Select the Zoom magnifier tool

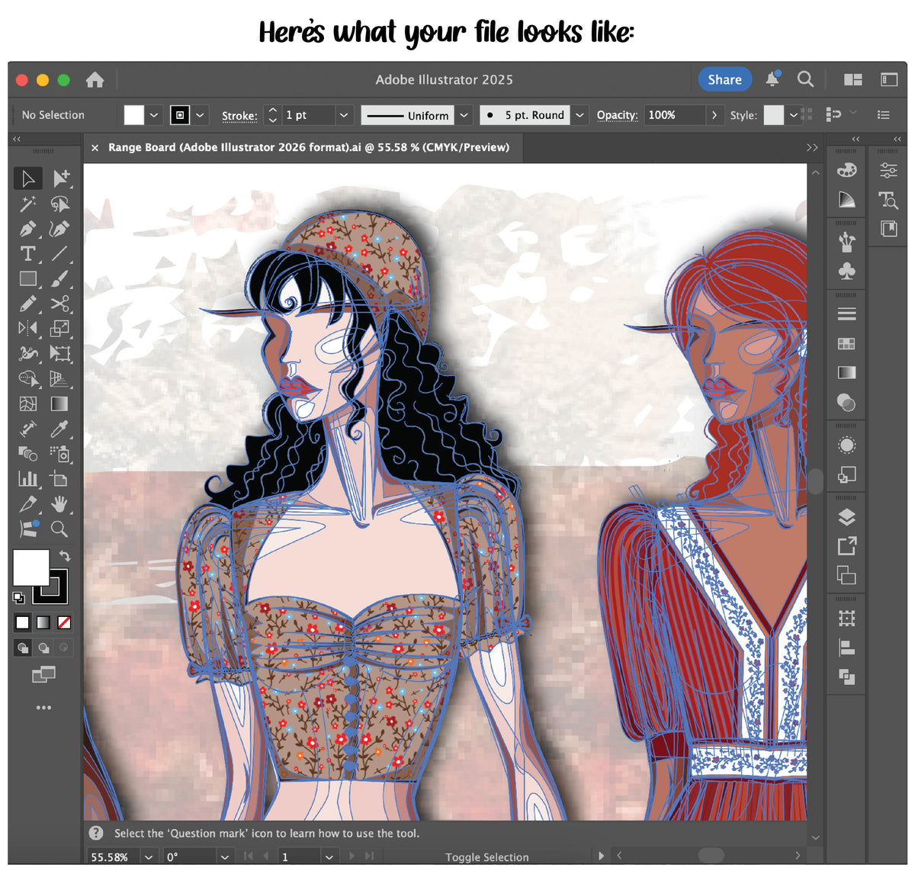click(59, 529)
